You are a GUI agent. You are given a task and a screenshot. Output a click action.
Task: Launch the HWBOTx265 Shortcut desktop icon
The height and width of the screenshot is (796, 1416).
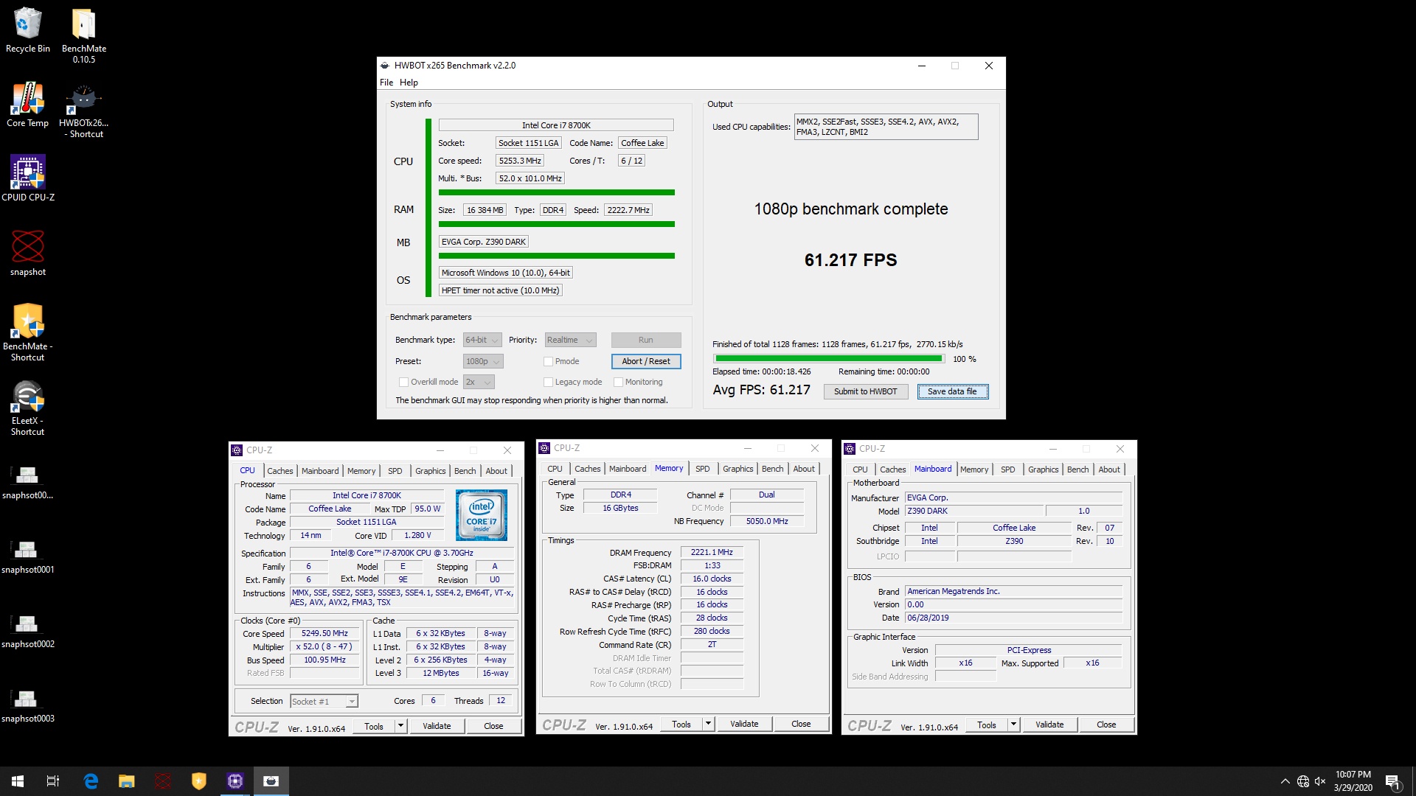pyautogui.click(x=84, y=111)
